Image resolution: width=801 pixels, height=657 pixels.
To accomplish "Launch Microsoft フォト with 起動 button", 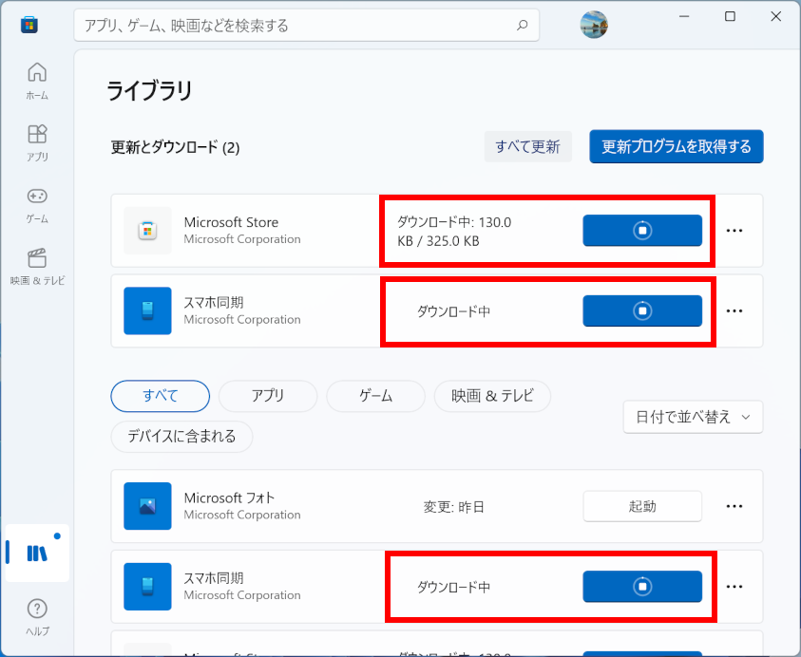I will 642,506.
